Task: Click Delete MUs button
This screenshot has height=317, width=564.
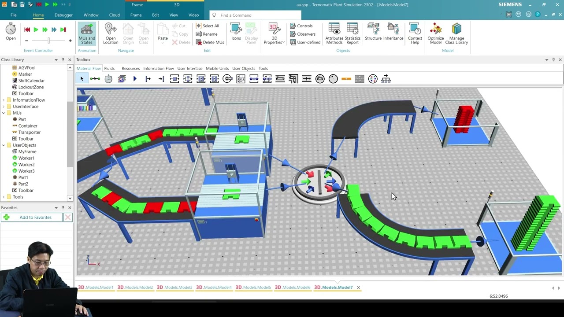Action: click(x=210, y=42)
